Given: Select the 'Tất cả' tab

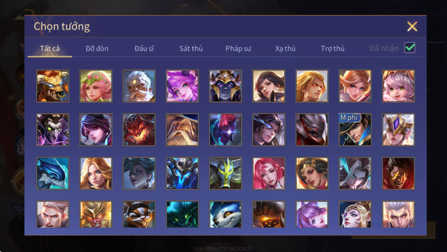Looking at the screenshot, I should tap(50, 49).
